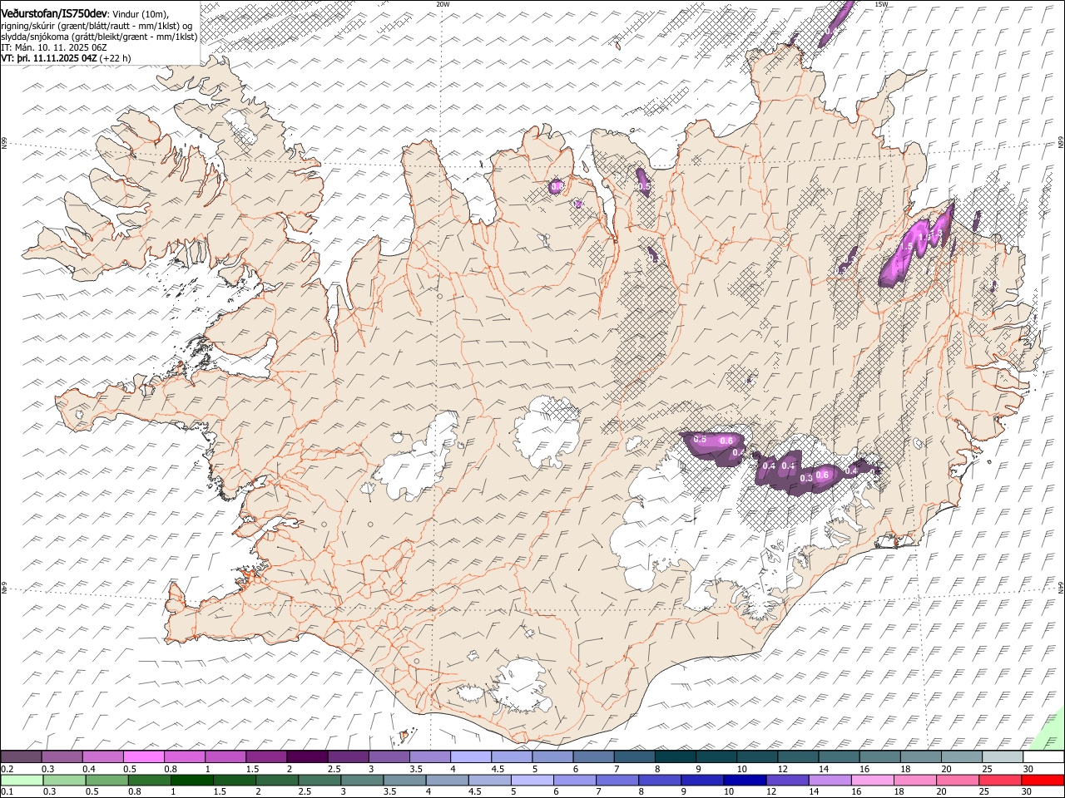Click the 20W longitude label
1065x798 pixels.
click(x=443, y=4)
